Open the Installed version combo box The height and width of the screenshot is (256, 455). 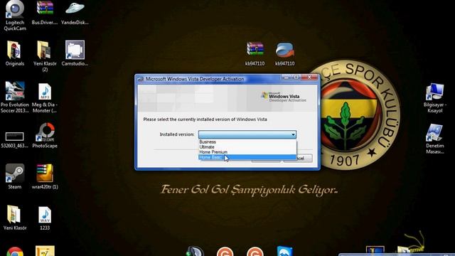pyautogui.click(x=247, y=134)
